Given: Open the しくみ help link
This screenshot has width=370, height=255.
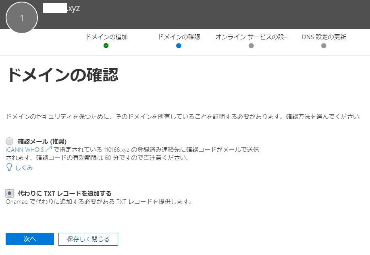Looking at the screenshot, I should [24, 168].
